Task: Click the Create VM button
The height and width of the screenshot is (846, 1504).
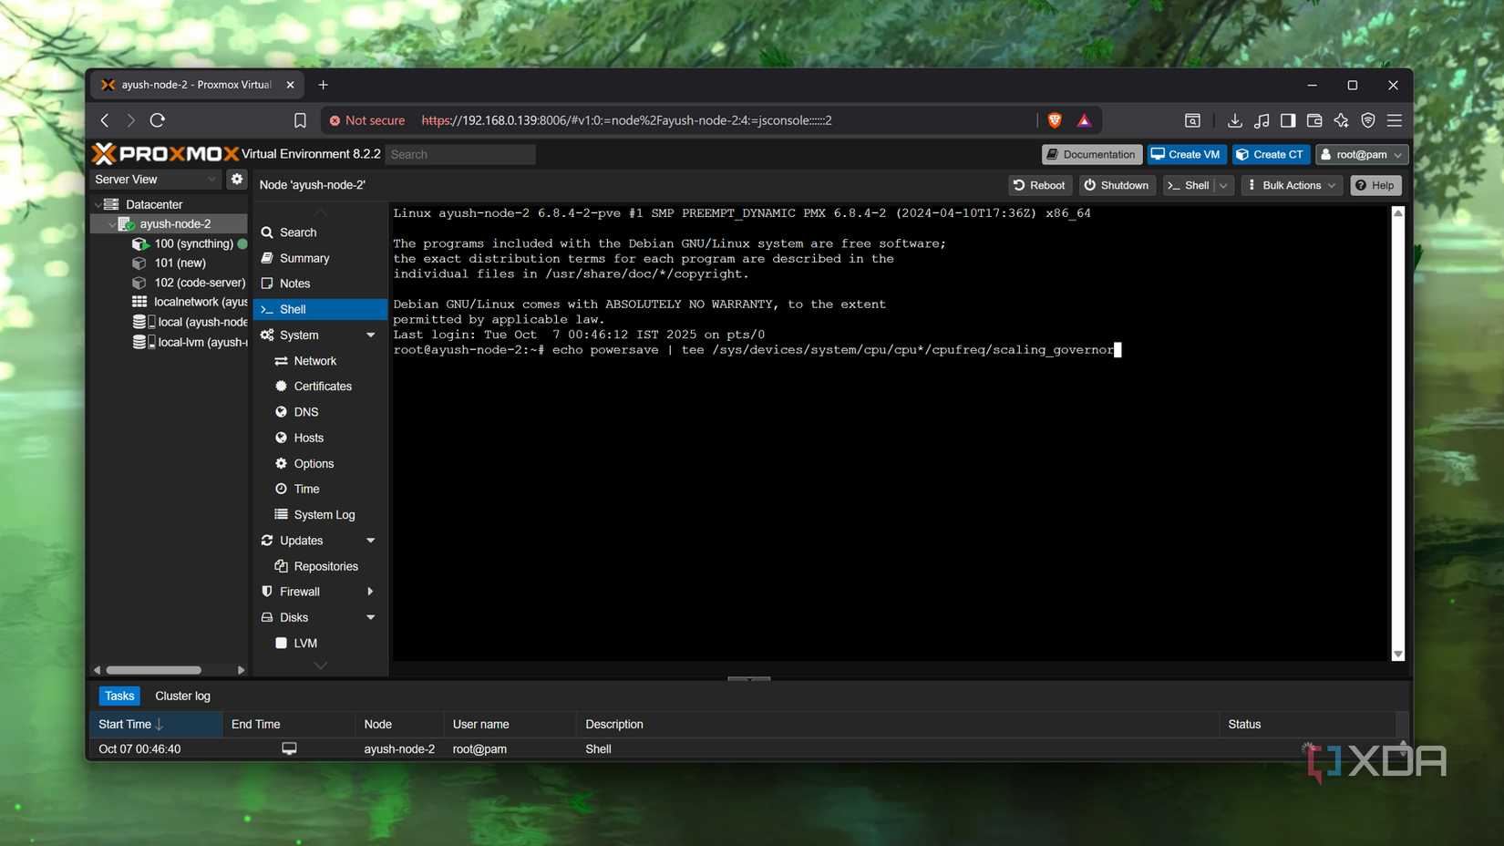Action: coord(1185,154)
